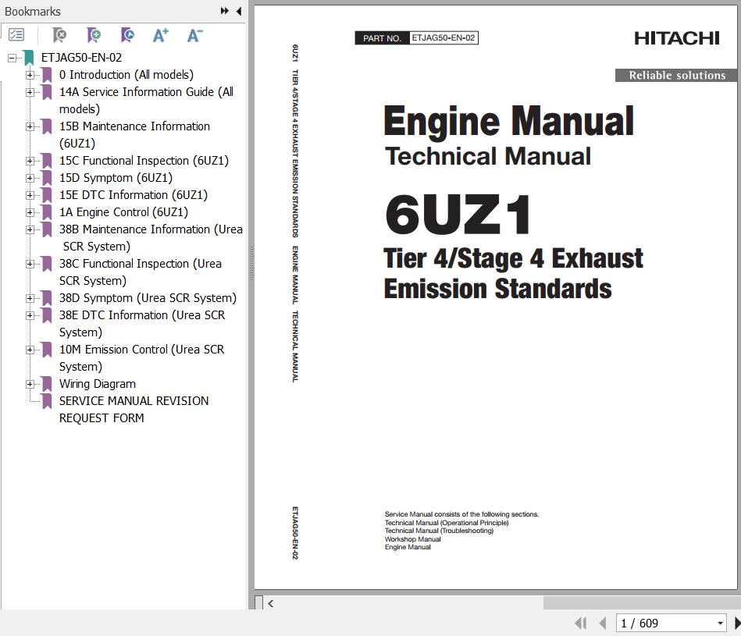The height and width of the screenshot is (636, 741).
Task: Open 1A Engine Control (6UZ1) bookmark
Action: [x=123, y=212]
